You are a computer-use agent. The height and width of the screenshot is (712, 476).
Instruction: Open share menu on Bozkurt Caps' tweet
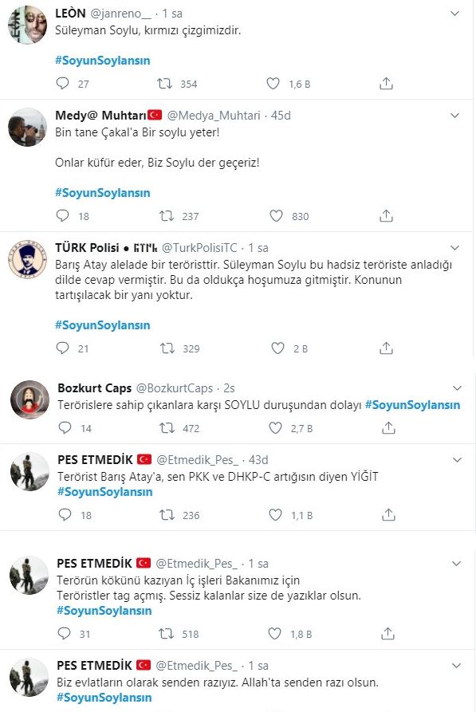[387, 429]
